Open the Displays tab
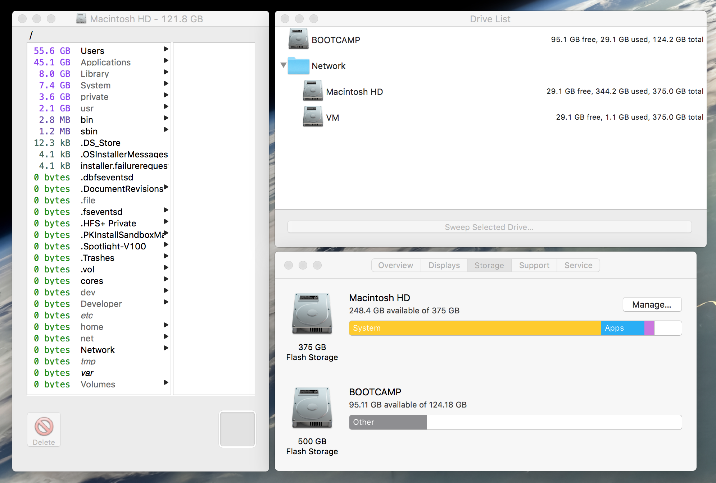The width and height of the screenshot is (716, 483). pos(444,265)
